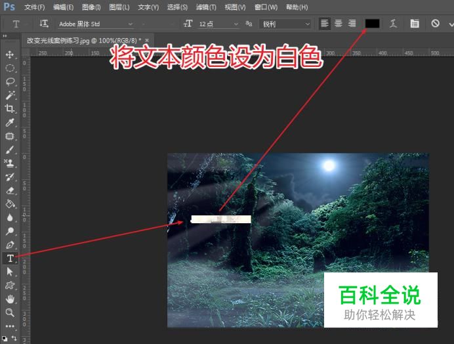Open the 视图(V) menu
The width and height of the screenshot is (454, 344).
[235, 7]
